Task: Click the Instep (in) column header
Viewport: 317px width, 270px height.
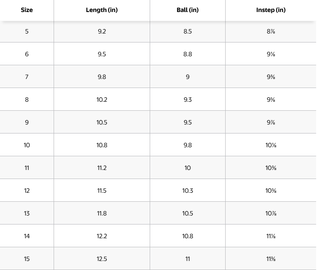Action: point(271,10)
